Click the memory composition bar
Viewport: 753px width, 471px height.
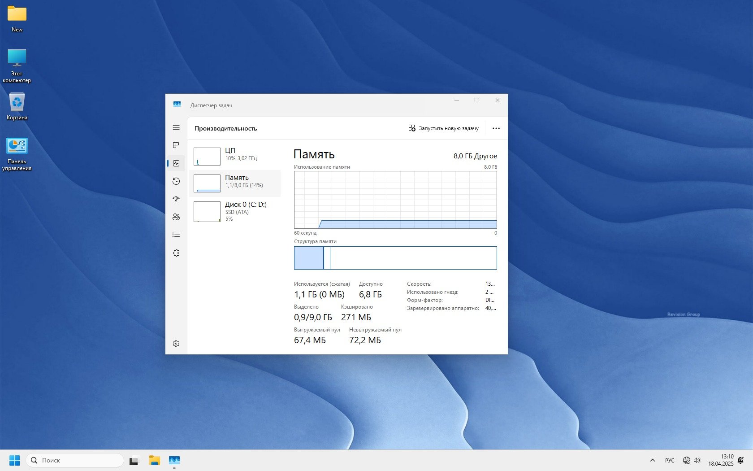395,258
